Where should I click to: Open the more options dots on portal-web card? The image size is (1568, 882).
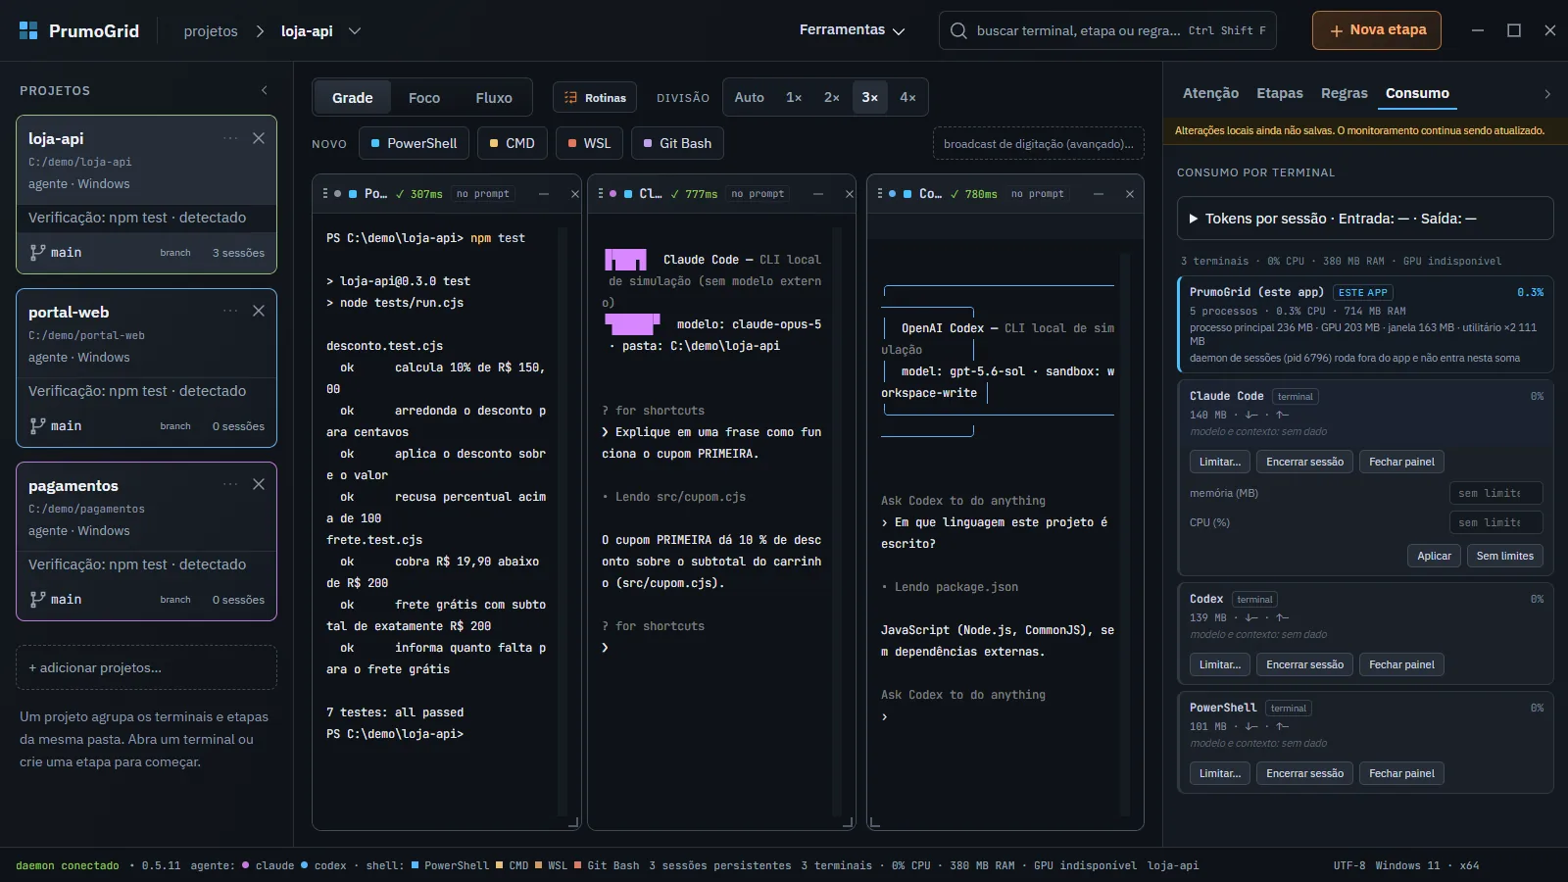click(230, 312)
